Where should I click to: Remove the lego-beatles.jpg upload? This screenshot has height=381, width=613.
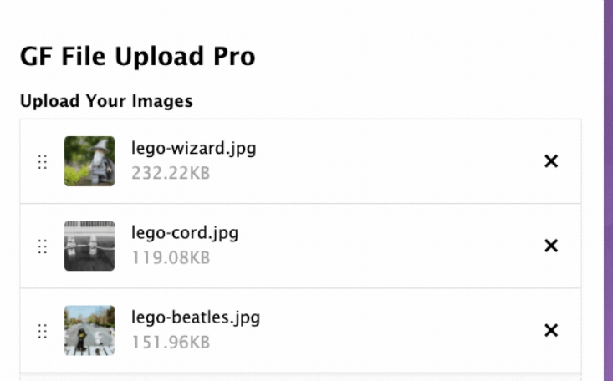point(551,330)
